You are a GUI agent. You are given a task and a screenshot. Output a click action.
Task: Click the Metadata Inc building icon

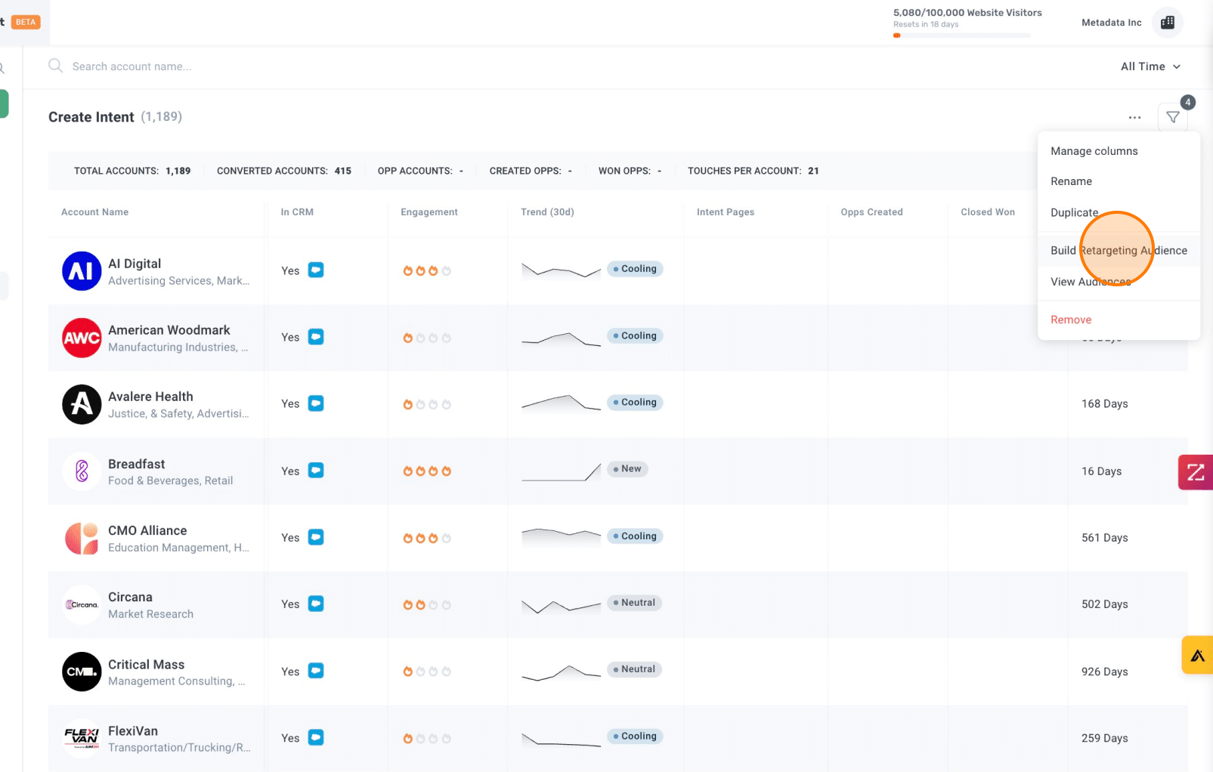point(1167,23)
